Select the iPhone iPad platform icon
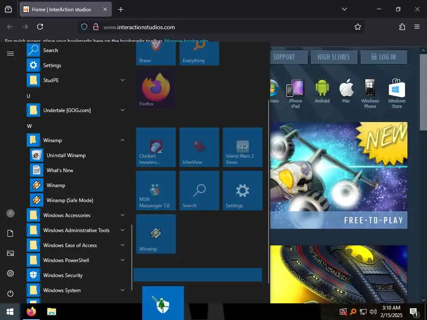The image size is (427, 320). pyautogui.click(x=295, y=94)
